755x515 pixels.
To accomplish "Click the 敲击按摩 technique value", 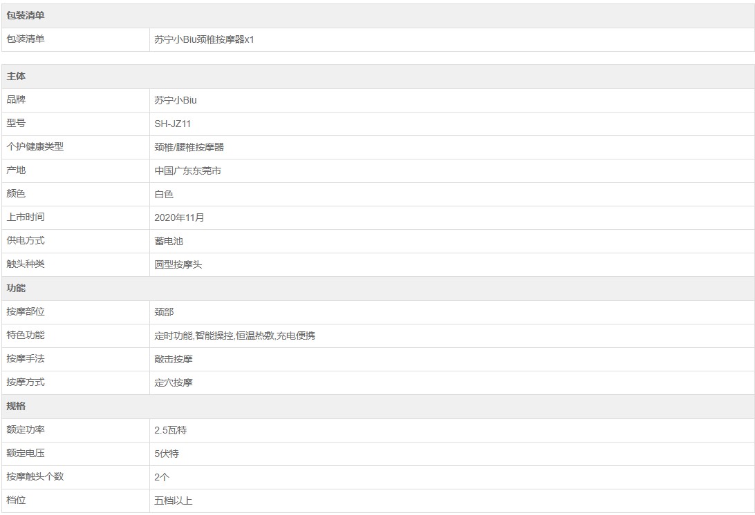I will (174, 359).
